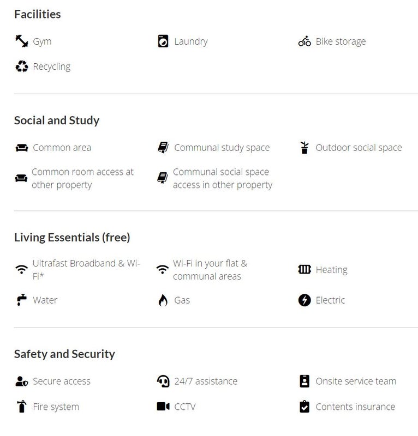Click the Living Essentials (free) heading
The width and height of the screenshot is (418, 436).
72,237
